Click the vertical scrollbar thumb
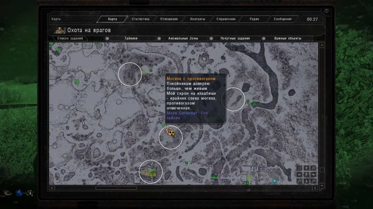This screenshot has height=209, width=373. [x=322, y=170]
